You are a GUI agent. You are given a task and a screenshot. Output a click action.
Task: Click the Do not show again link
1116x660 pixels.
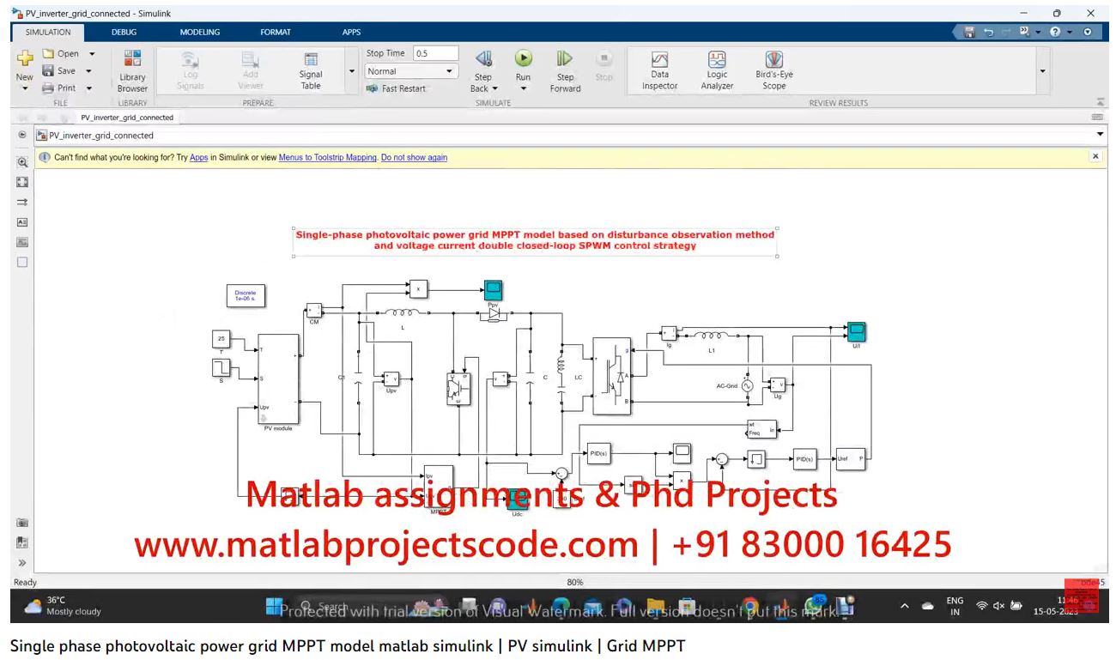pyautogui.click(x=414, y=157)
